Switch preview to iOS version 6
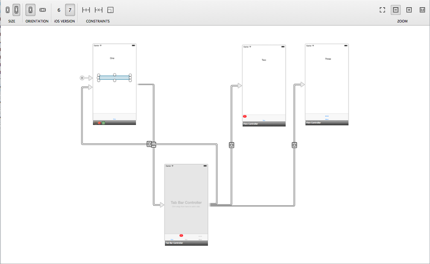Image resolution: width=430 pixels, height=264 pixels. [x=58, y=10]
